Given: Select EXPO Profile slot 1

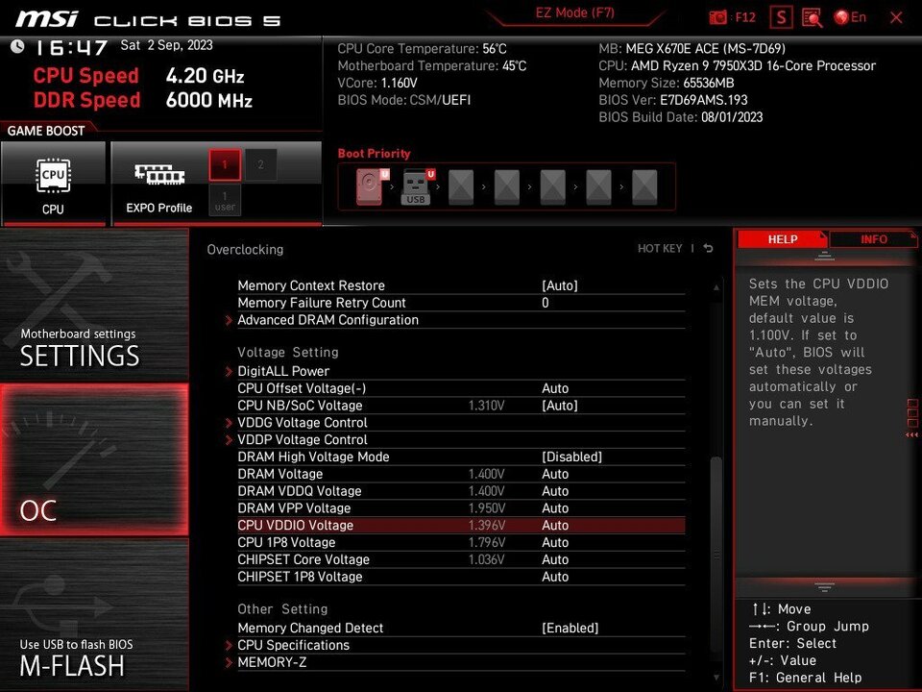Looking at the screenshot, I should [224, 164].
